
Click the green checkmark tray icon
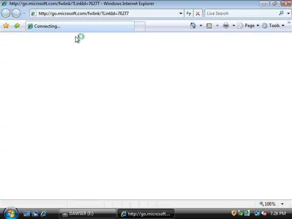pos(241,213)
